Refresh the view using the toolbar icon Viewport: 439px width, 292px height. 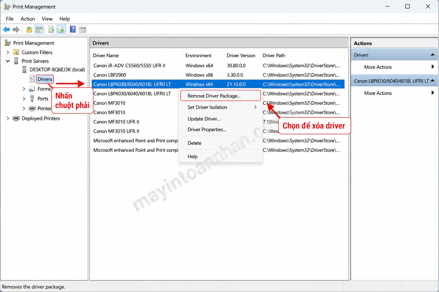(51, 29)
